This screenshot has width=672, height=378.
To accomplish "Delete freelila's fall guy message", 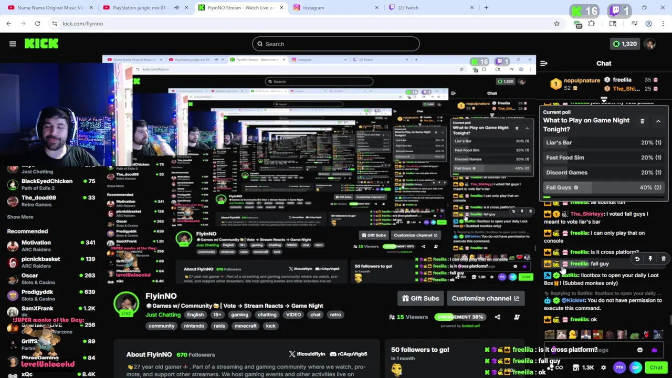I will click(663, 259).
